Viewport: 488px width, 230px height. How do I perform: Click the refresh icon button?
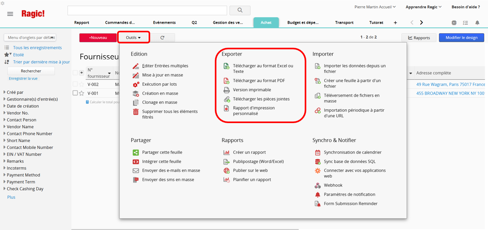[x=162, y=37]
